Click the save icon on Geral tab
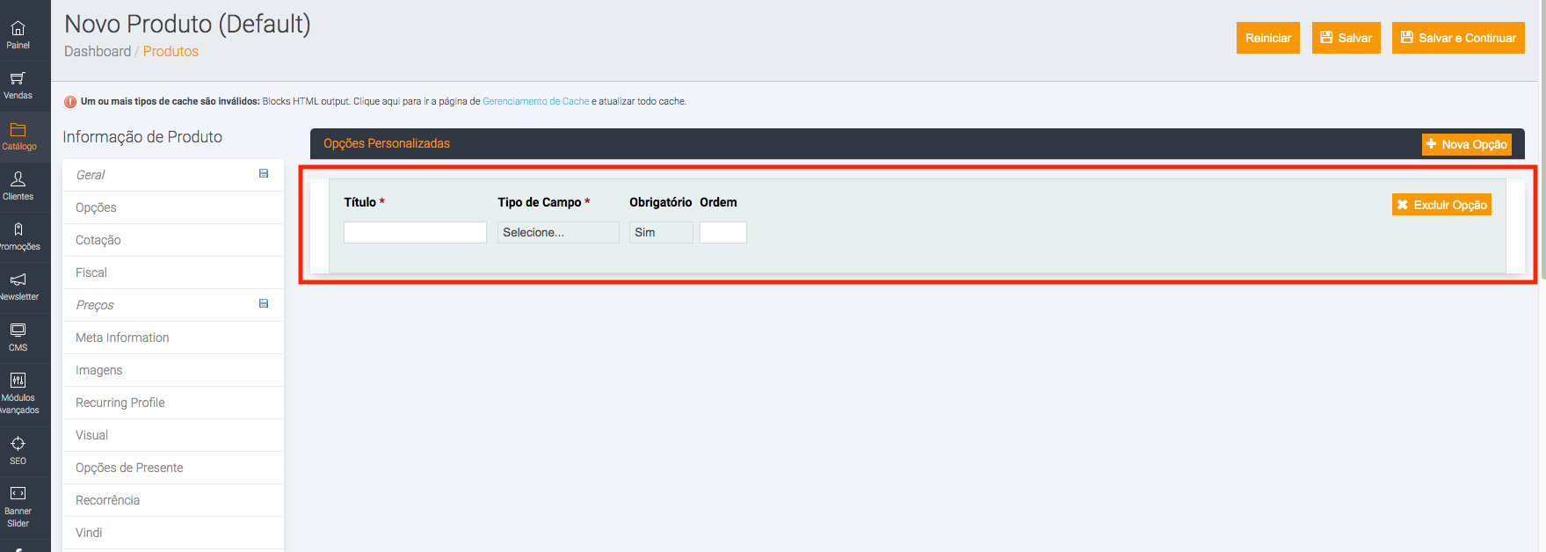 [264, 173]
